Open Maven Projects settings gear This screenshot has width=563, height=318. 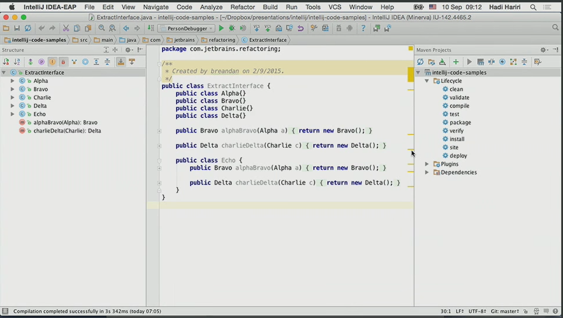click(x=543, y=50)
